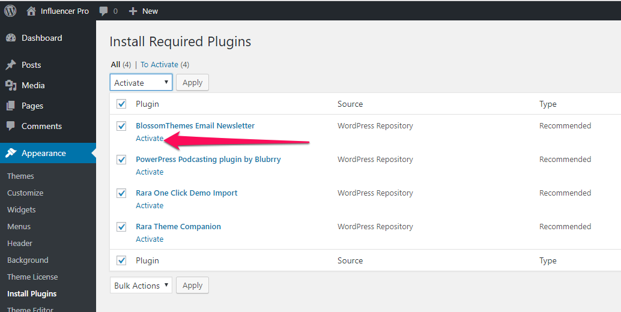Open Menus submenu item
The height and width of the screenshot is (312, 621).
19,227
